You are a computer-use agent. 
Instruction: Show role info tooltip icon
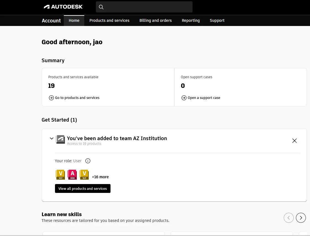coord(88,161)
